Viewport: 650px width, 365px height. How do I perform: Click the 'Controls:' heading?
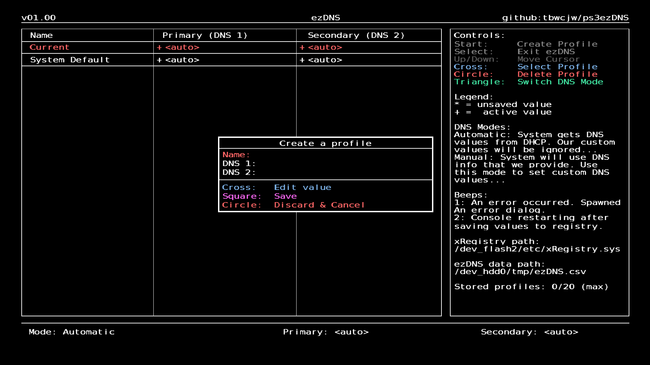(479, 35)
